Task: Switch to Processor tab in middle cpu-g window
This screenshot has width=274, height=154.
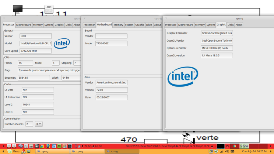Action: coord(89,25)
